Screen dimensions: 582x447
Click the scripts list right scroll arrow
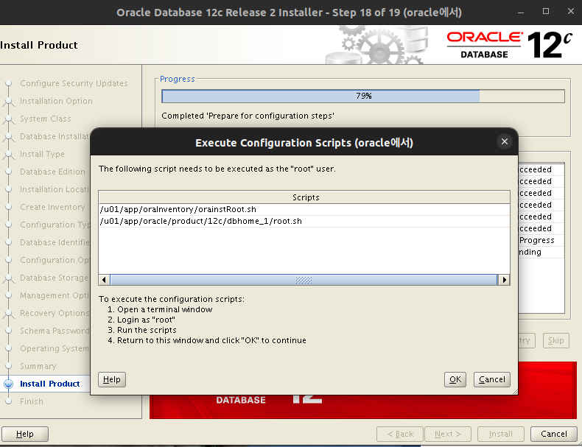(504, 280)
